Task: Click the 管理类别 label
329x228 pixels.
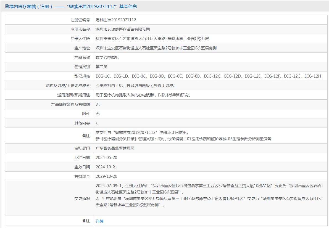Action: coord(82,67)
